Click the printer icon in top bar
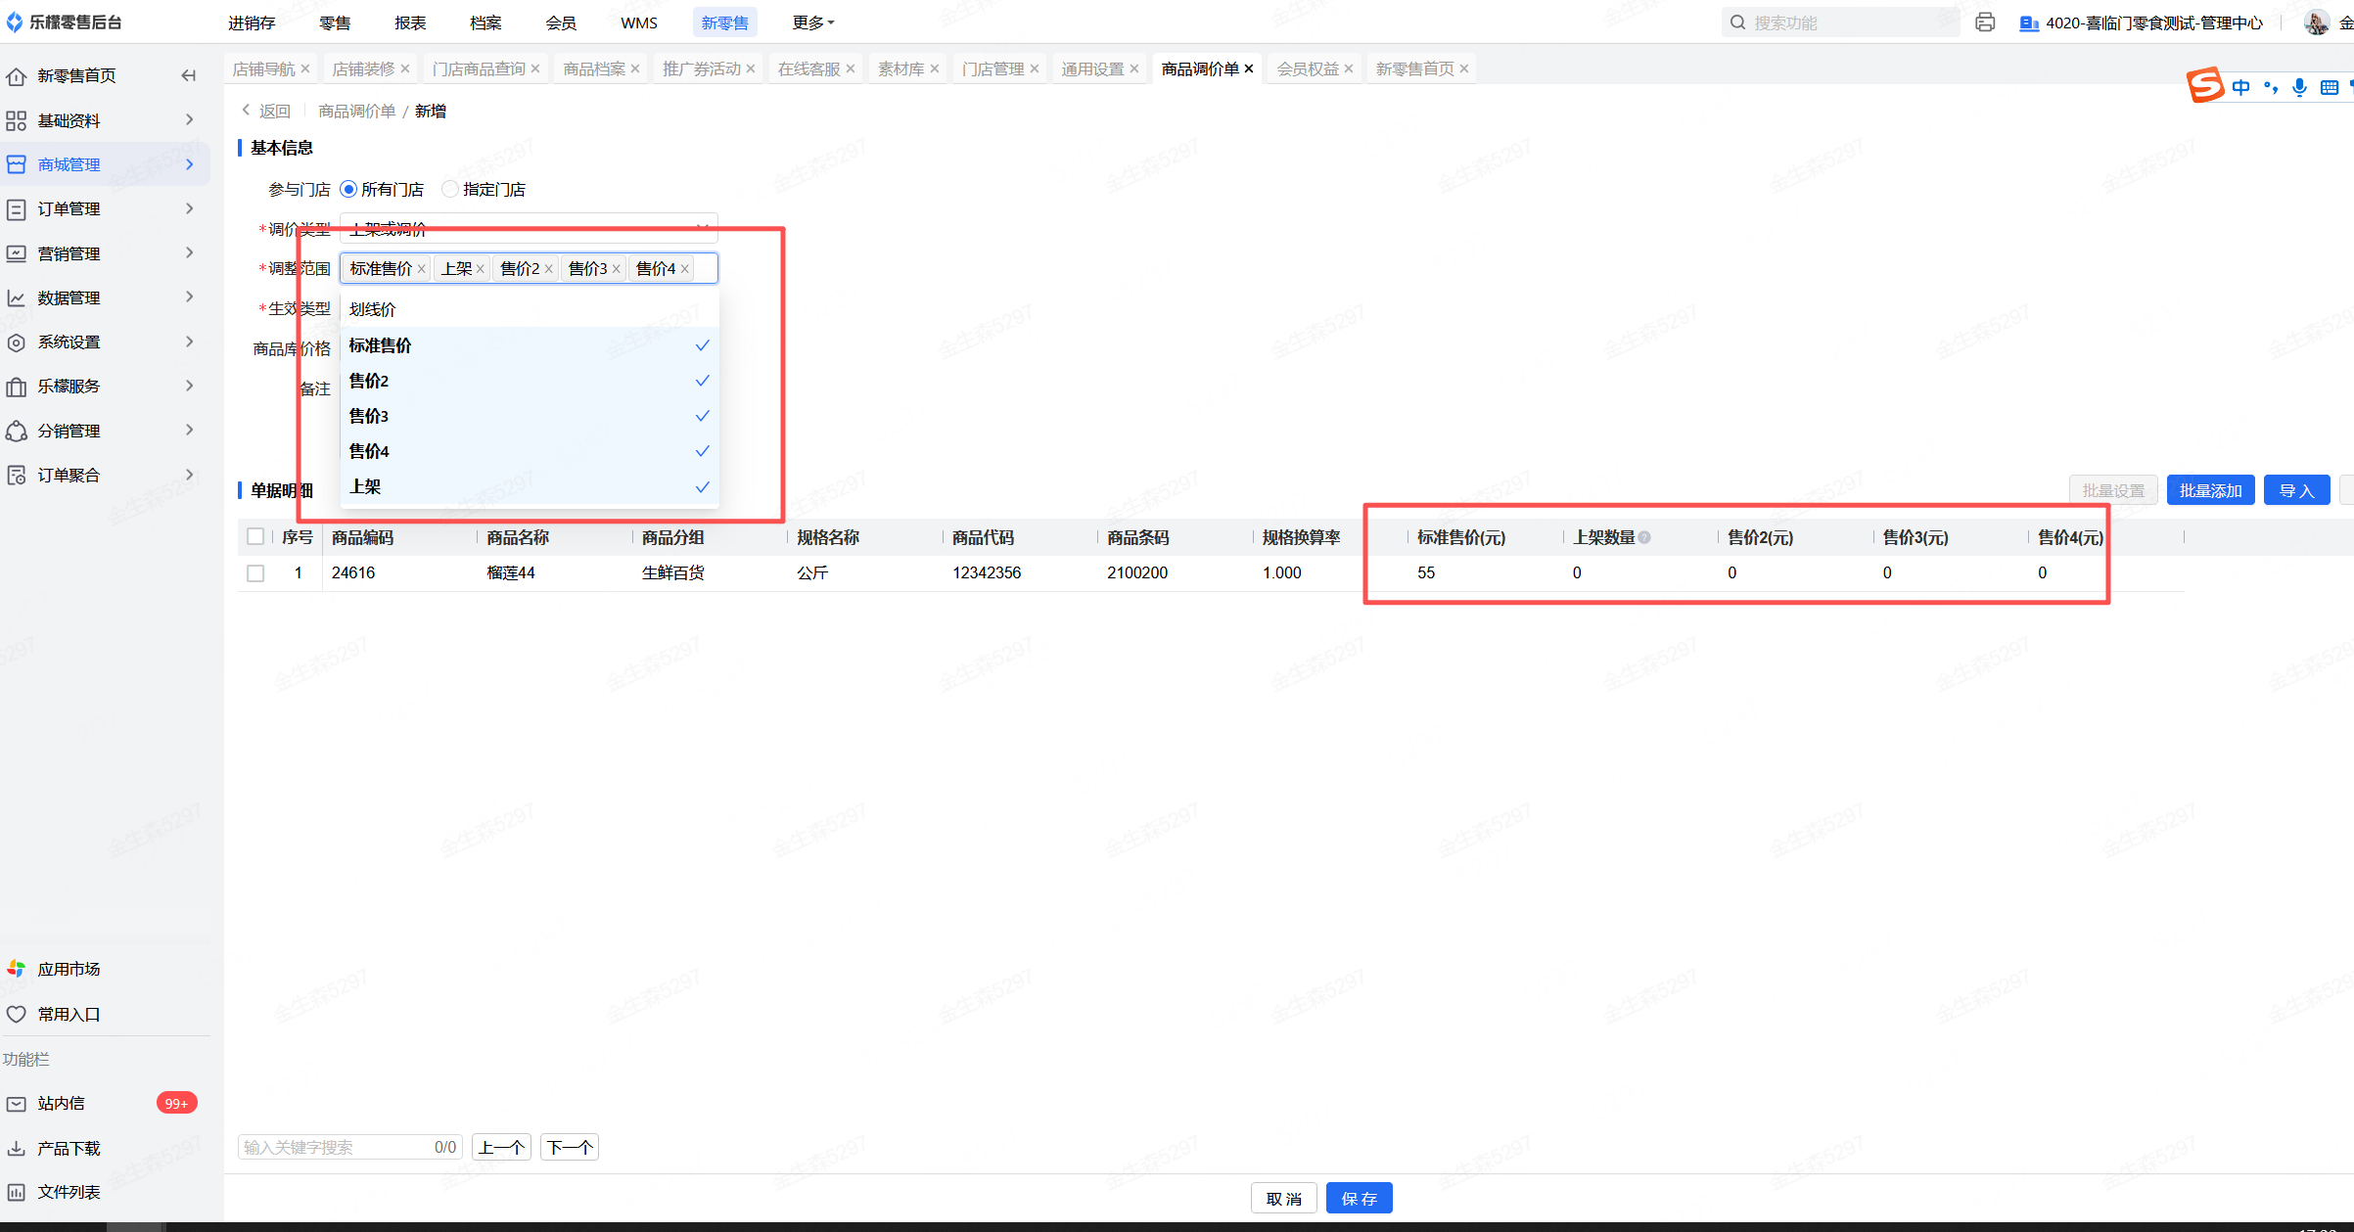 coord(1984,23)
